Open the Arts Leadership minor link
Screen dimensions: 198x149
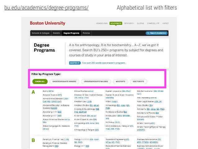click(154, 98)
